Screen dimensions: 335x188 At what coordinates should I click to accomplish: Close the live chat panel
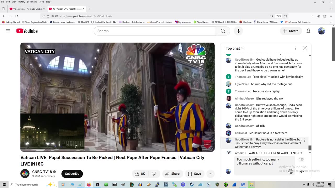pos(305,48)
